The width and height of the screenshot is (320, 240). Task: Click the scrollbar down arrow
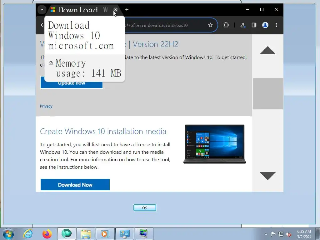(268, 176)
